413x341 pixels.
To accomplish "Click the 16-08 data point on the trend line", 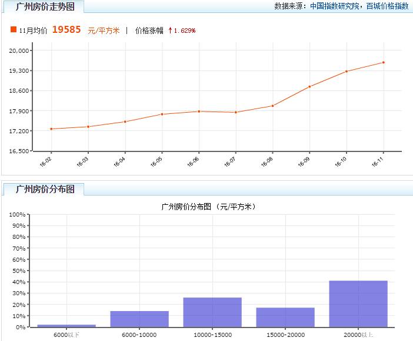I will point(272,106).
